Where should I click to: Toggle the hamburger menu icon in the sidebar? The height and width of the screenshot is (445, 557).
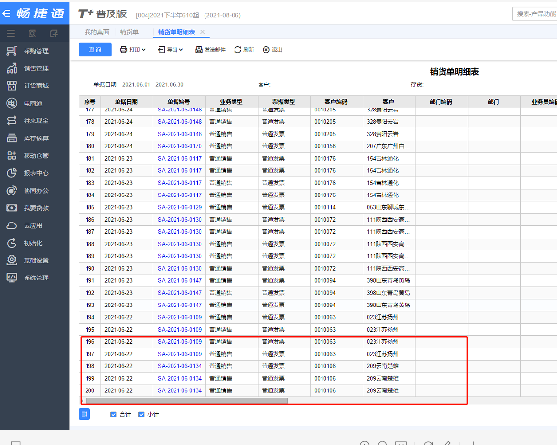[11, 33]
